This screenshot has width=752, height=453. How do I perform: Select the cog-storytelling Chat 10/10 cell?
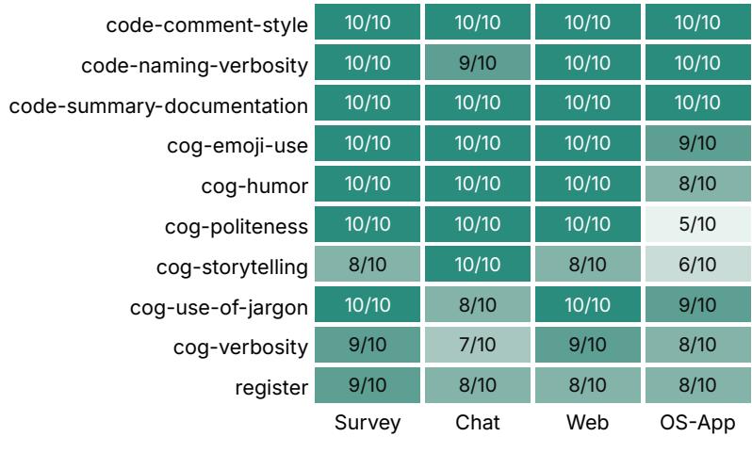click(478, 264)
